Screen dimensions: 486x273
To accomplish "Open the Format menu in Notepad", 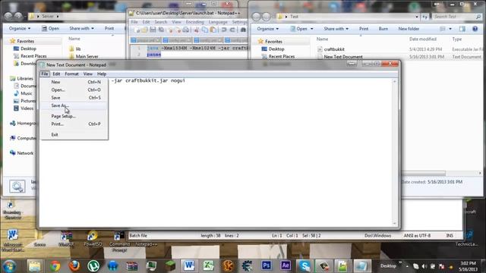I will [71, 74].
